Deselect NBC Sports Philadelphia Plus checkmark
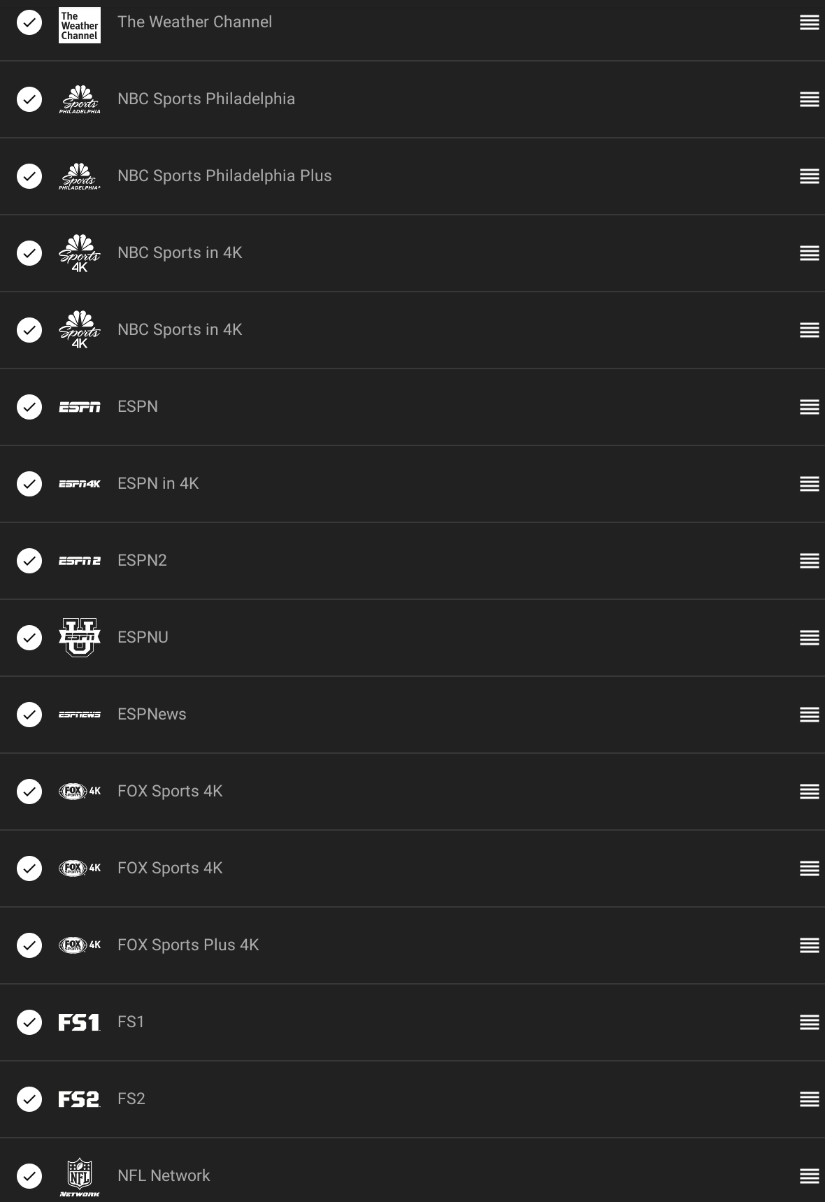 click(29, 176)
